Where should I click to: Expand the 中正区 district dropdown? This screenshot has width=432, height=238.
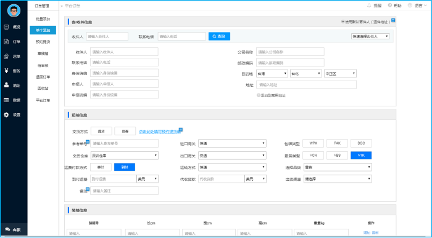[340, 74]
